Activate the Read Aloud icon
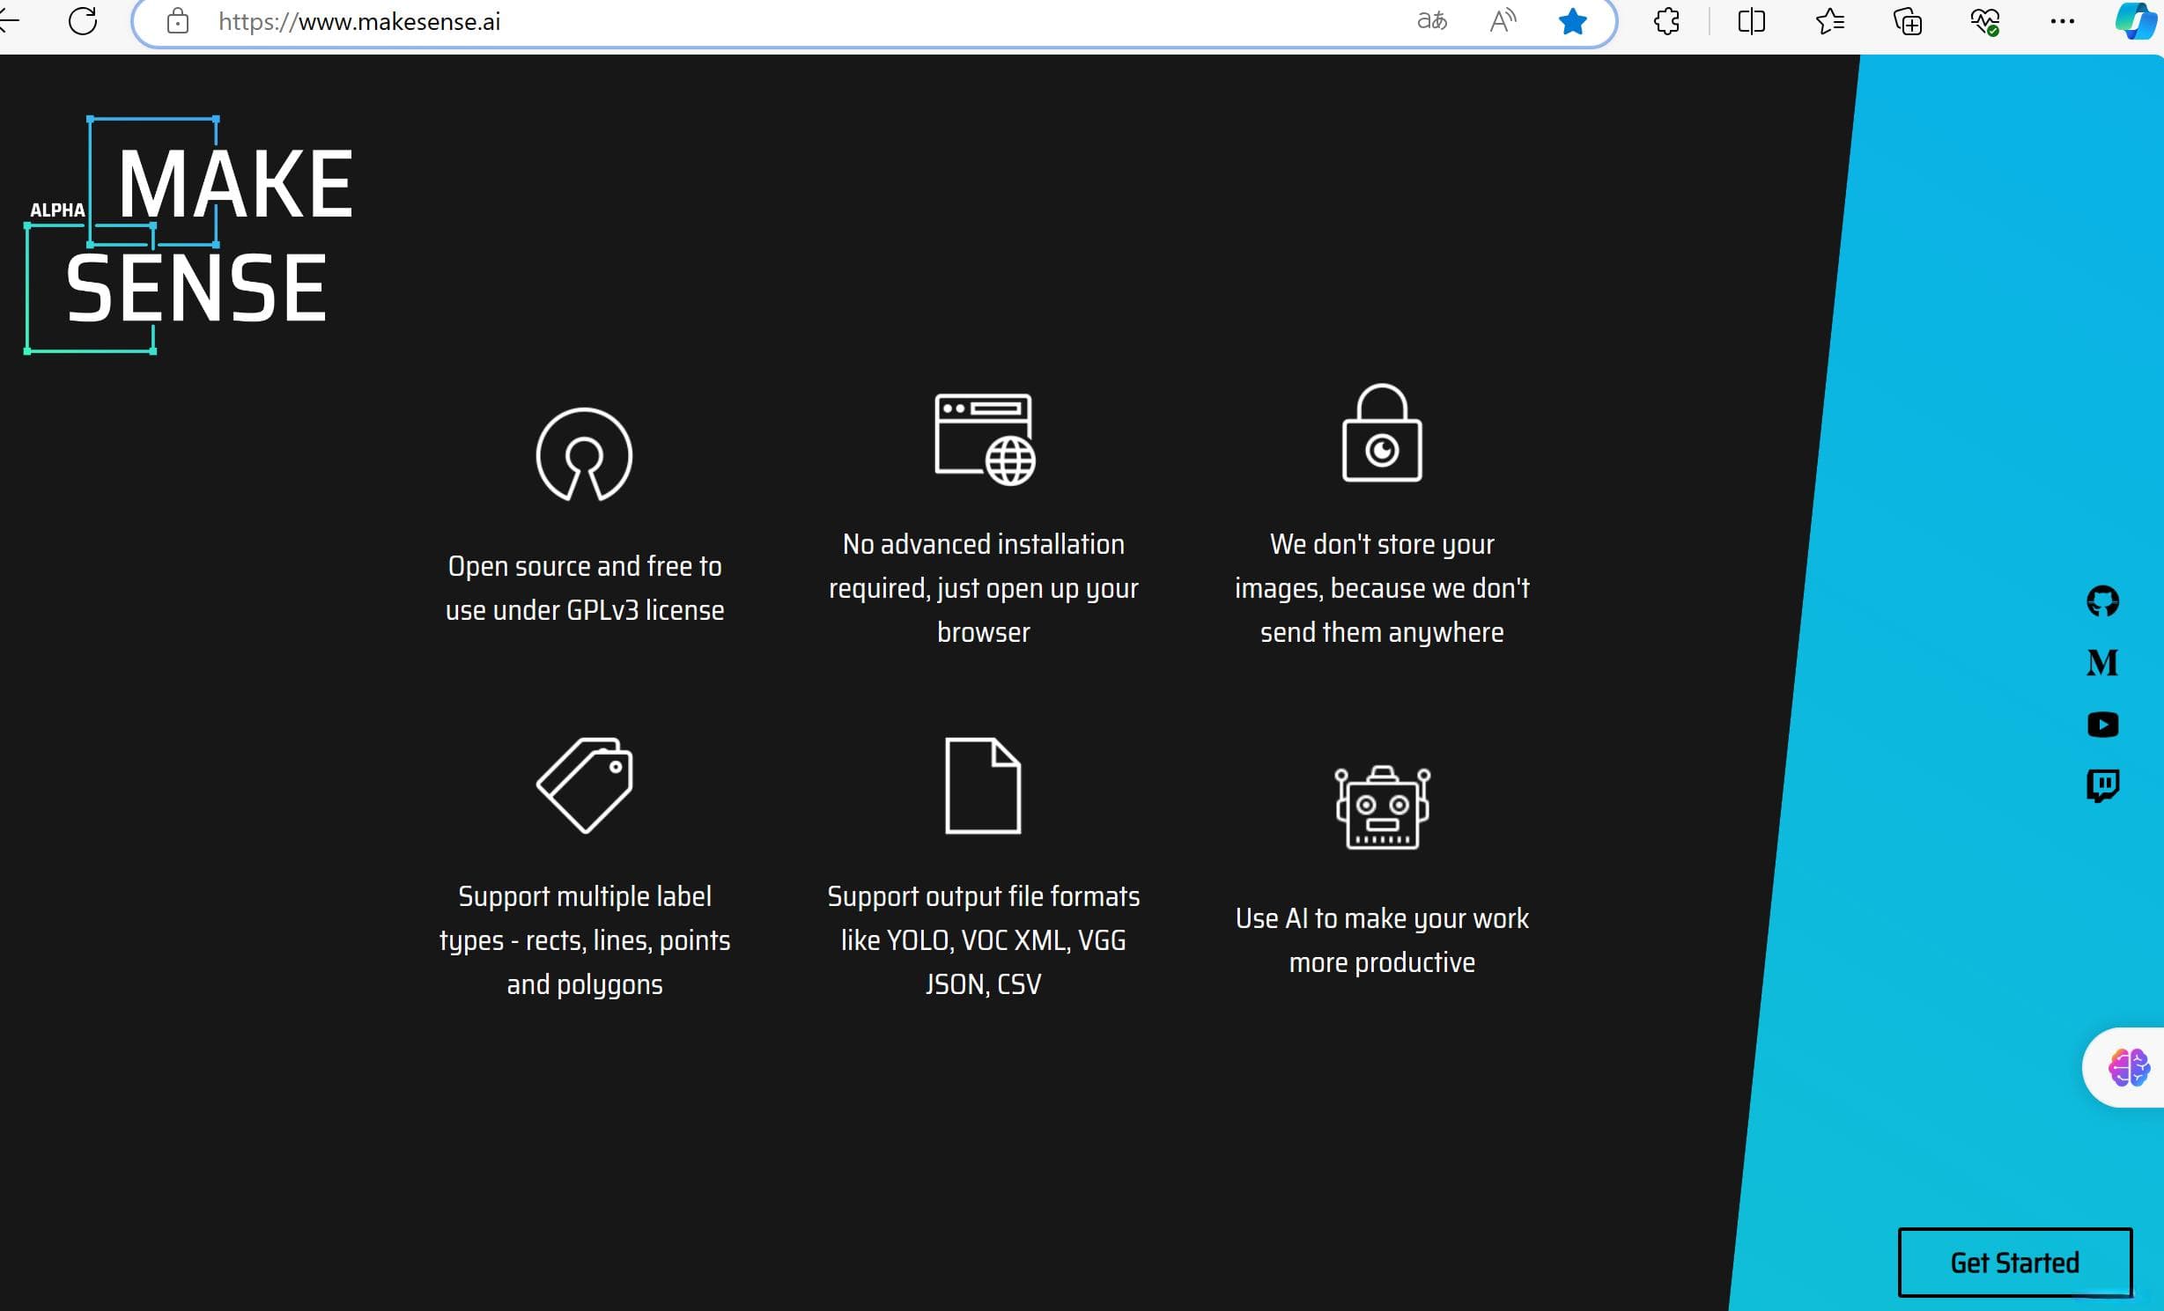2164x1311 pixels. point(1503,20)
